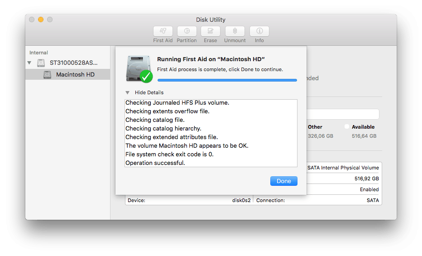Collapse details with the Hide Details triangle

[128, 92]
